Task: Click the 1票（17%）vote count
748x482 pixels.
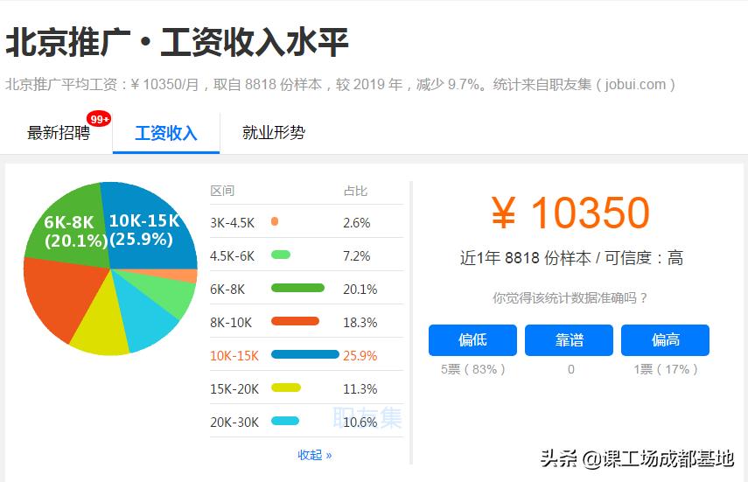Action: coord(666,369)
